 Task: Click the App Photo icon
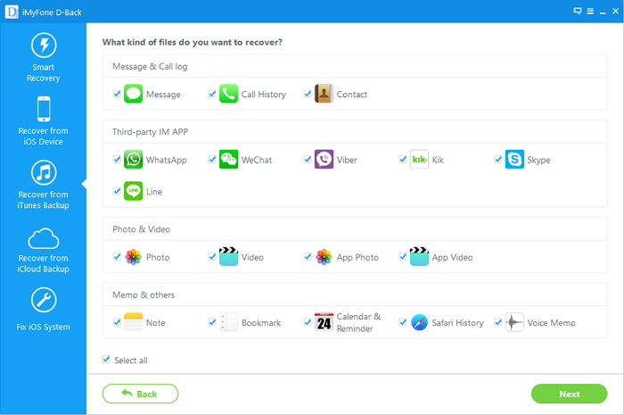324,257
